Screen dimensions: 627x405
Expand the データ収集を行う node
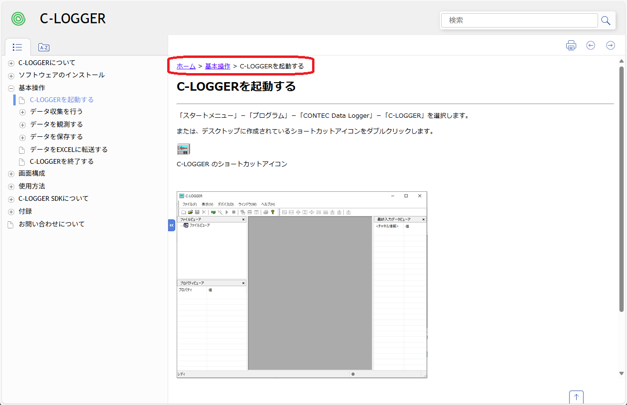pyautogui.click(x=22, y=112)
